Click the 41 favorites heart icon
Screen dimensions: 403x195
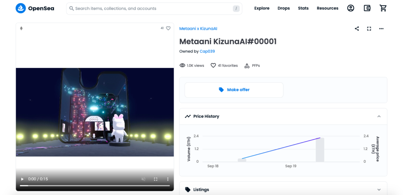[213, 66]
